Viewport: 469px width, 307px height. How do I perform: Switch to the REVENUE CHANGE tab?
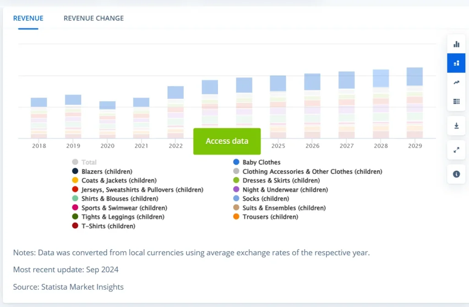coord(93,18)
